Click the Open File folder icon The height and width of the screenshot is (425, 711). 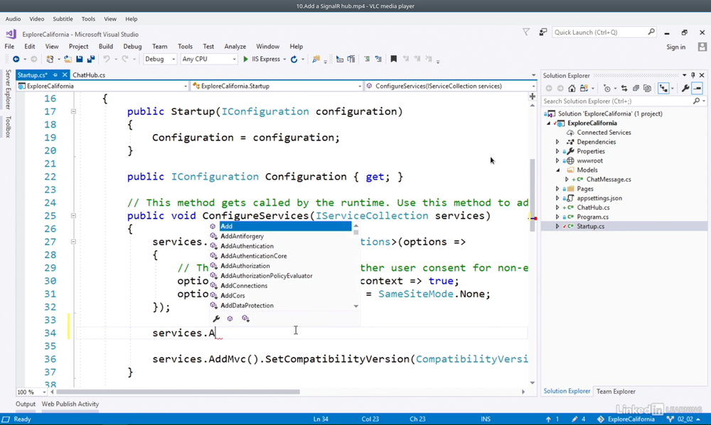(68, 60)
